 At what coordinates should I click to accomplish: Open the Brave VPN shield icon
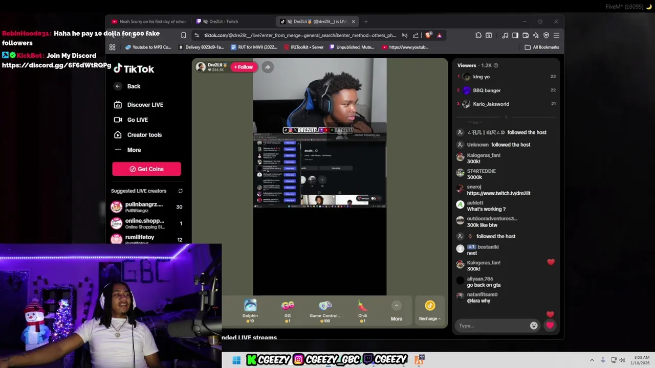tap(546, 35)
